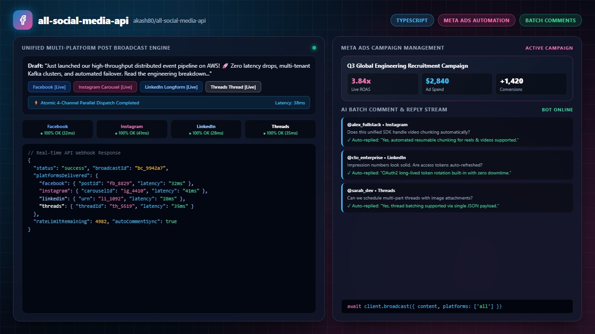This screenshot has width=595, height=334.
Task: Click the all-social-media-api logo icon
Action: (x=23, y=20)
